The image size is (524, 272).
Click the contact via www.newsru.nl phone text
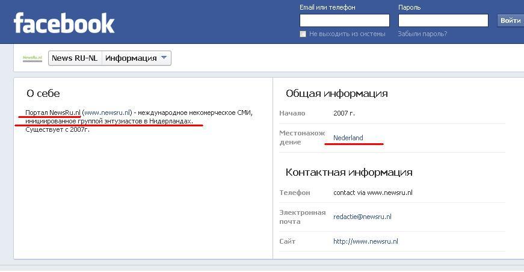click(x=372, y=193)
